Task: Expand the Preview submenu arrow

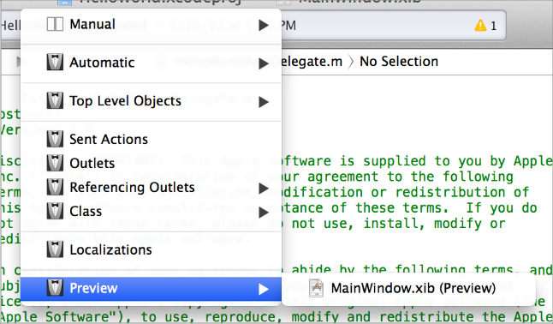Action: point(263,289)
